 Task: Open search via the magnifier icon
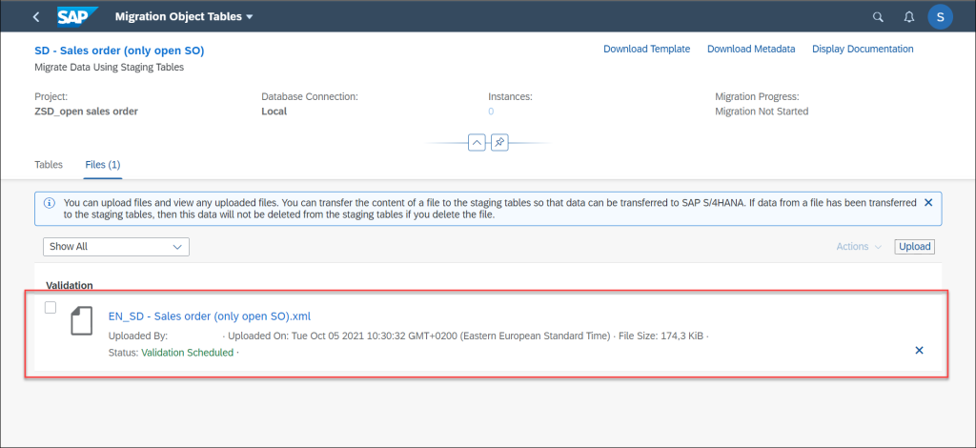pyautogui.click(x=878, y=17)
